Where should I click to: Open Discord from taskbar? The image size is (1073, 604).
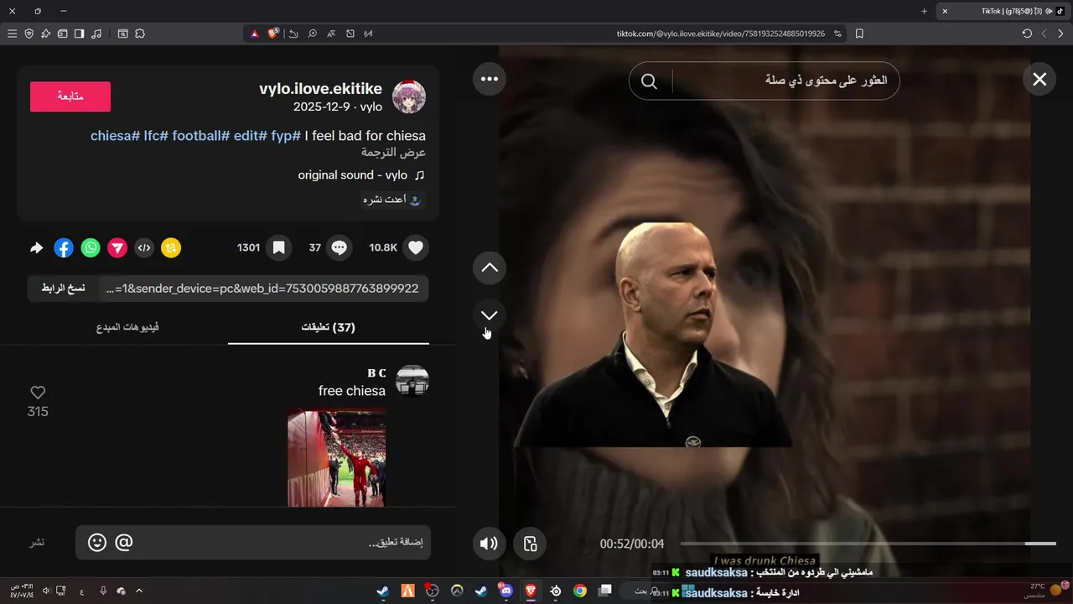click(x=505, y=591)
